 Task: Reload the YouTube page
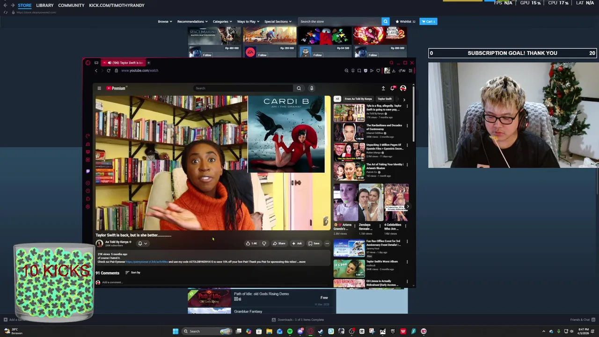[109, 71]
